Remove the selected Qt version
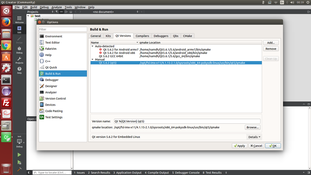The height and width of the screenshot is (175, 311). click(x=271, y=49)
